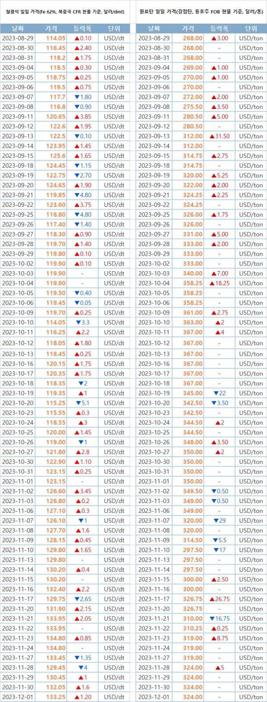Screen dimensions: 267x702
Task: Click the red up triangle beside 3.85
Action: (77, 117)
